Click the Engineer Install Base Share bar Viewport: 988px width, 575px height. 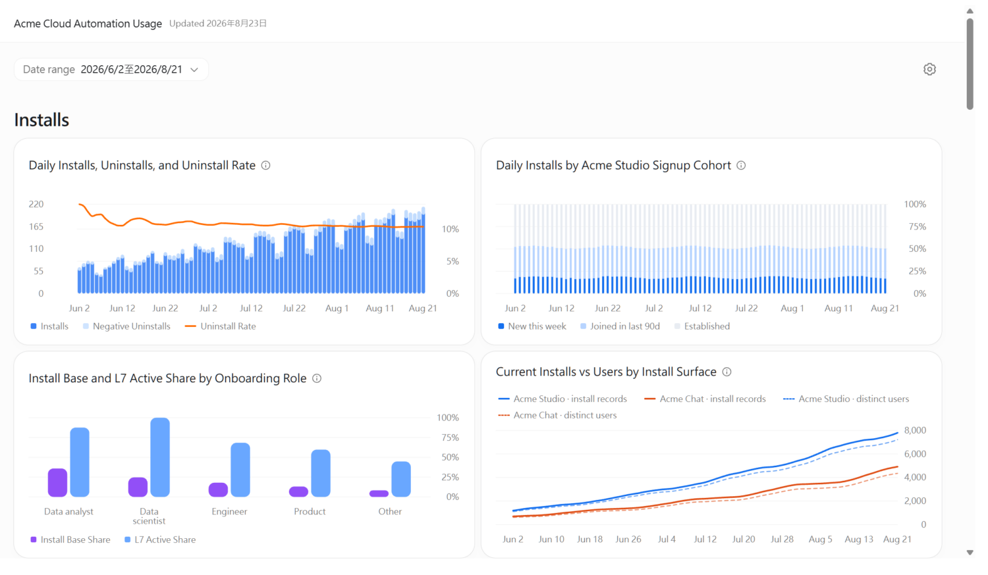(218, 489)
